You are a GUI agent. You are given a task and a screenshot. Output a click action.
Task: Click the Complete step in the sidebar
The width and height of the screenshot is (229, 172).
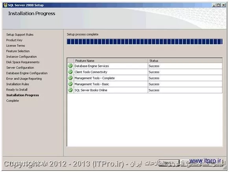coord(13,101)
